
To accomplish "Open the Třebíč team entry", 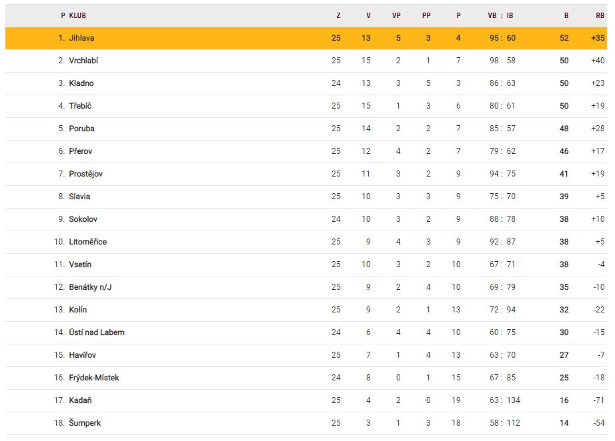I will pos(80,106).
